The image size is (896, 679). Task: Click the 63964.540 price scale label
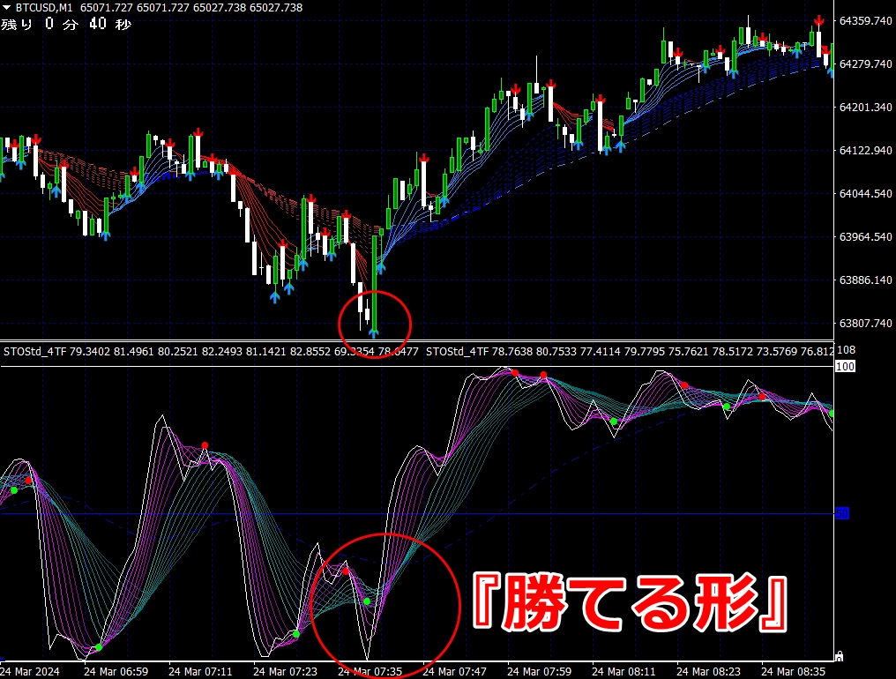click(x=865, y=236)
